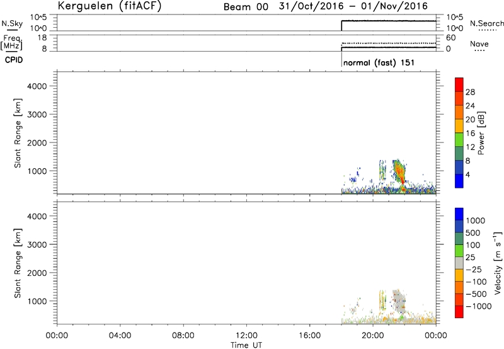Click the 20:00 time tick label
The image size is (504, 349).
pos(373,336)
